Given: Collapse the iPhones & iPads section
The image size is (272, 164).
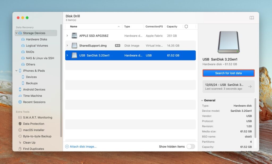Looking at the screenshot, I should pos(16,71).
